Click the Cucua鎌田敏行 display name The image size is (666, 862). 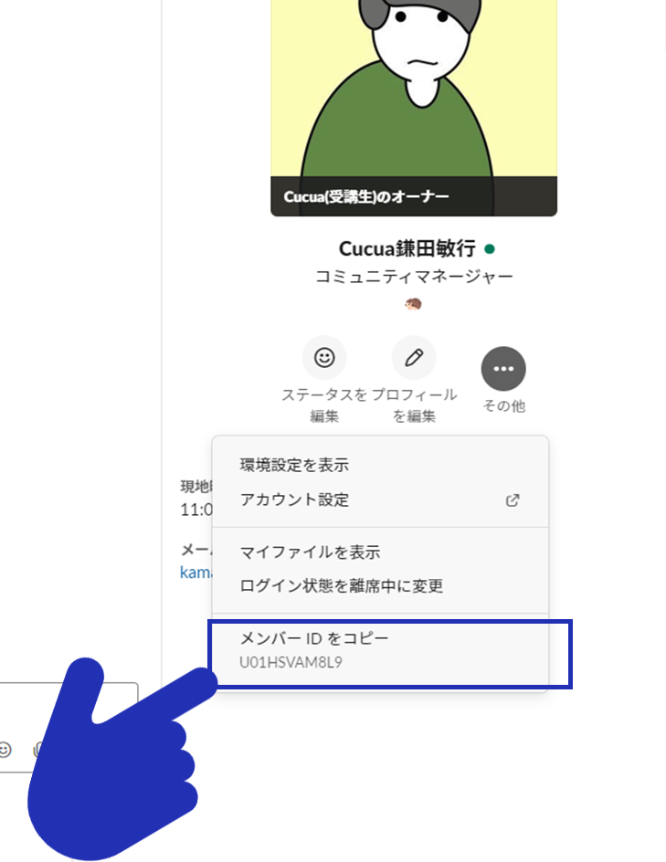[x=407, y=249]
